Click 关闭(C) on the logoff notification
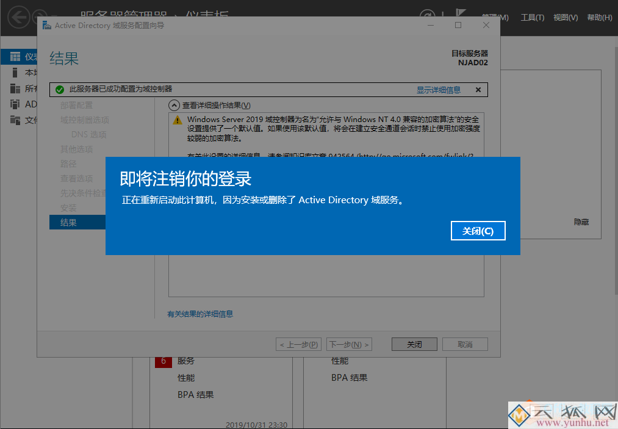618x429 pixels. (478, 231)
